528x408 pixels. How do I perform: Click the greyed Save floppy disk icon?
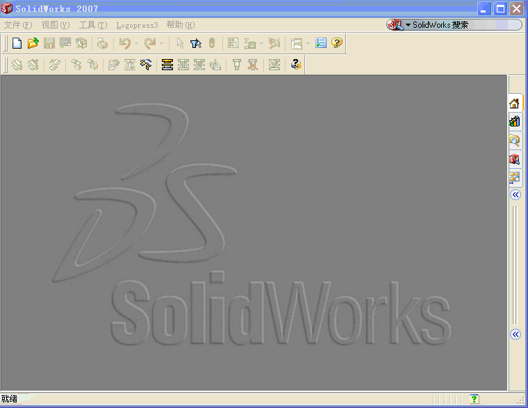point(49,43)
